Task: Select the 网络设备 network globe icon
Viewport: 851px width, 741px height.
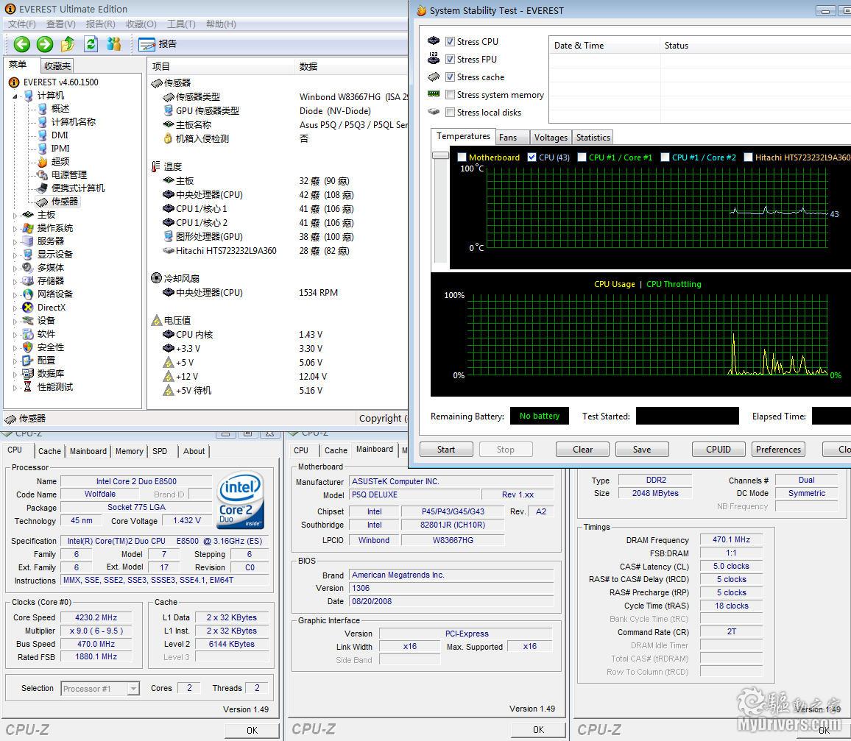Action: (x=28, y=294)
